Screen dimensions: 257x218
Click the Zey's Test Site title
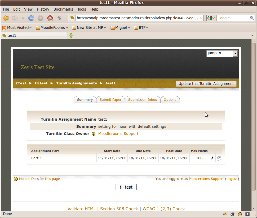[x=38, y=67]
